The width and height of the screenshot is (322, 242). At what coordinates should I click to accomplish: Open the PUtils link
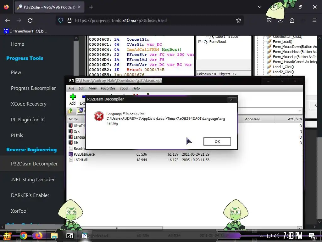[17, 135]
